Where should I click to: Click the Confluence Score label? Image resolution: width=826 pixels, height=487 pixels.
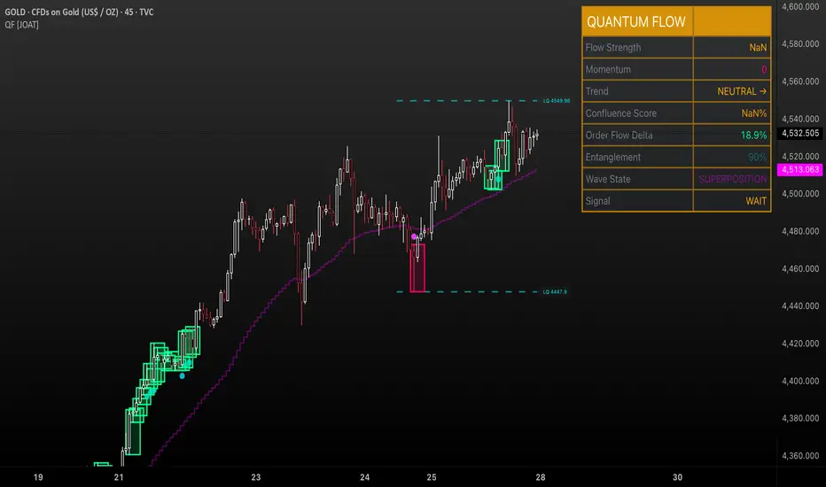coord(621,113)
